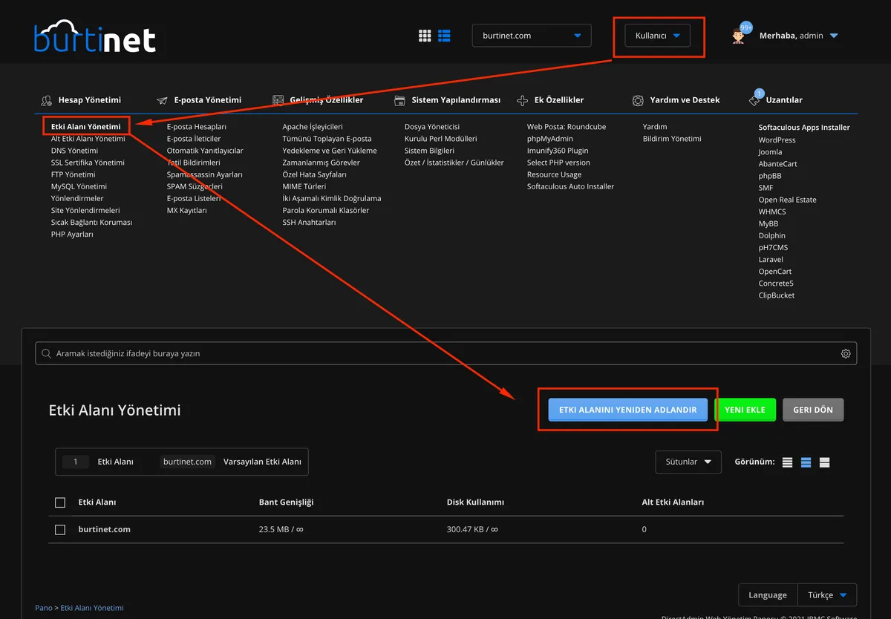This screenshot has height=619, width=891.
Task: Open the Merhaba, admin account menu
Action: tap(798, 36)
